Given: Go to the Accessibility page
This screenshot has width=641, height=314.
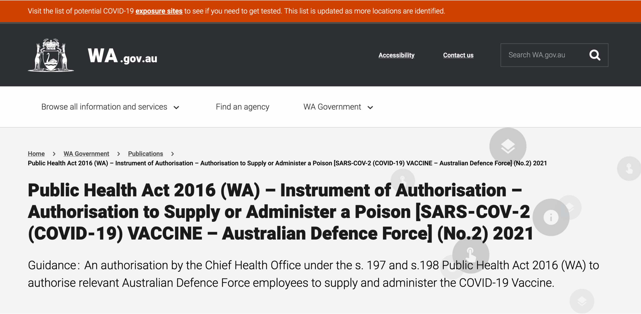Looking at the screenshot, I should (396, 55).
